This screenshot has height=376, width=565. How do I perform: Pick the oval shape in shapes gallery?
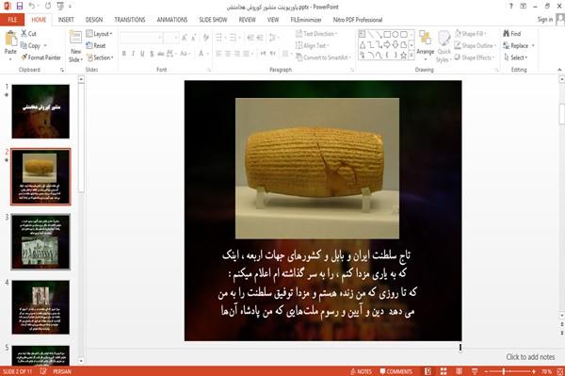tap(395, 35)
